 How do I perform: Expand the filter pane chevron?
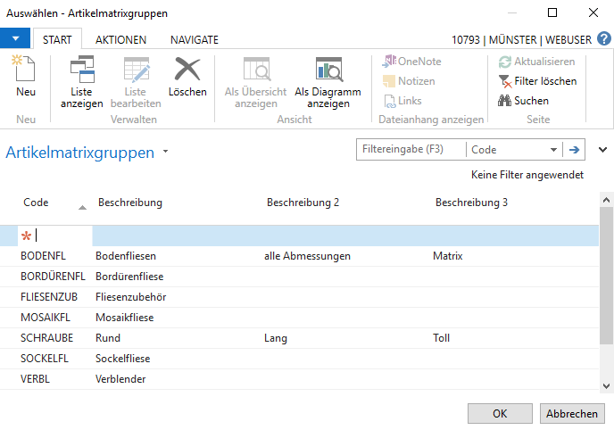[x=602, y=150]
